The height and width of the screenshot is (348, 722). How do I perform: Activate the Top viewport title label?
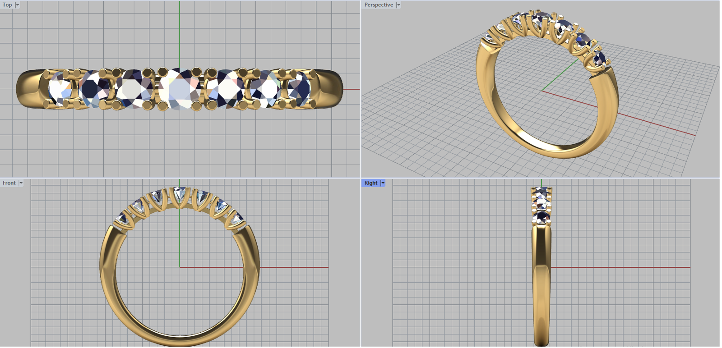(7, 5)
